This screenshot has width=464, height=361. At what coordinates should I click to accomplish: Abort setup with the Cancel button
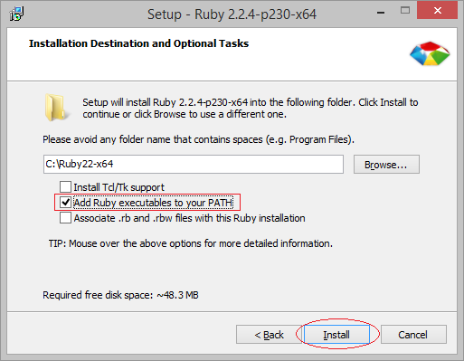(413, 335)
